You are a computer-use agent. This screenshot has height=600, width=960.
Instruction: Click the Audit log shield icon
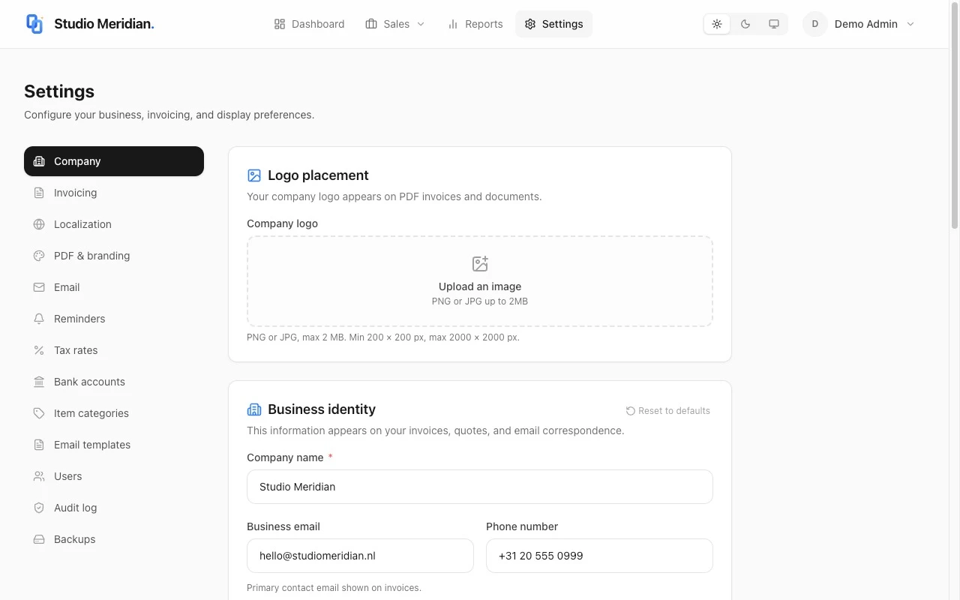39,508
